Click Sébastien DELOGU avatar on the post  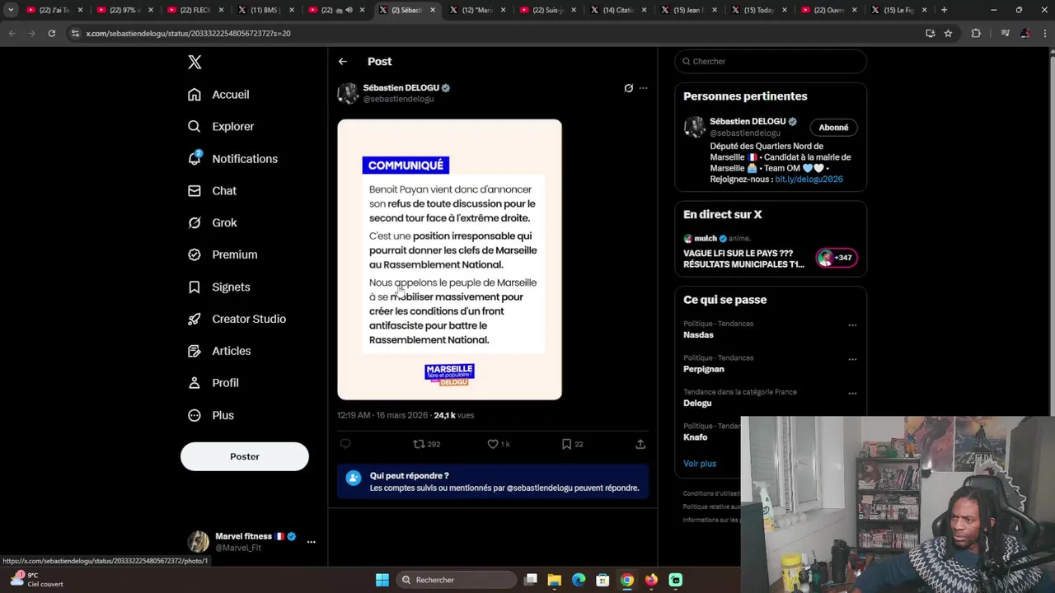[348, 93]
